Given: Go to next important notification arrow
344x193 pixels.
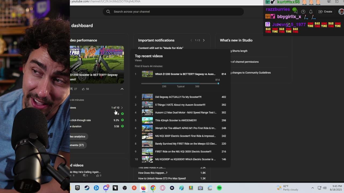Looking at the screenshot, I should click(204, 40).
